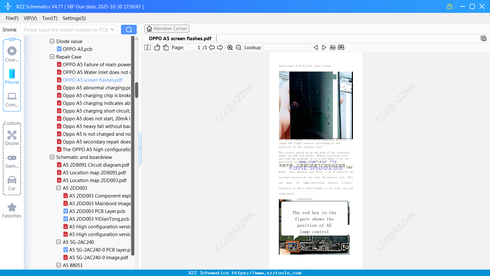Image resolution: width=490 pixels, height=276 pixels.
Task: Open Oppo A5 abnormal charging.pdf
Action: (x=97, y=87)
